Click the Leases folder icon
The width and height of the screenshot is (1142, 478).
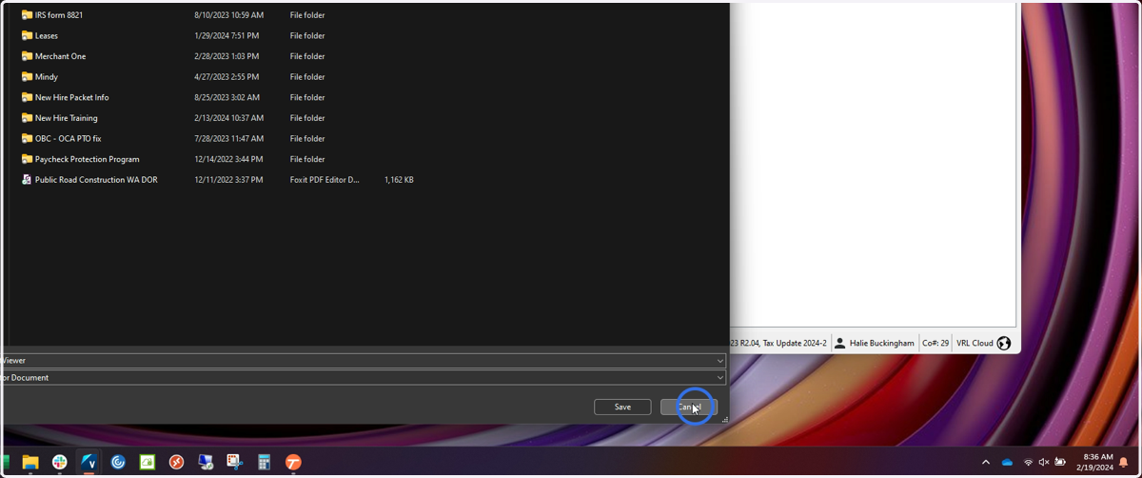pos(27,35)
